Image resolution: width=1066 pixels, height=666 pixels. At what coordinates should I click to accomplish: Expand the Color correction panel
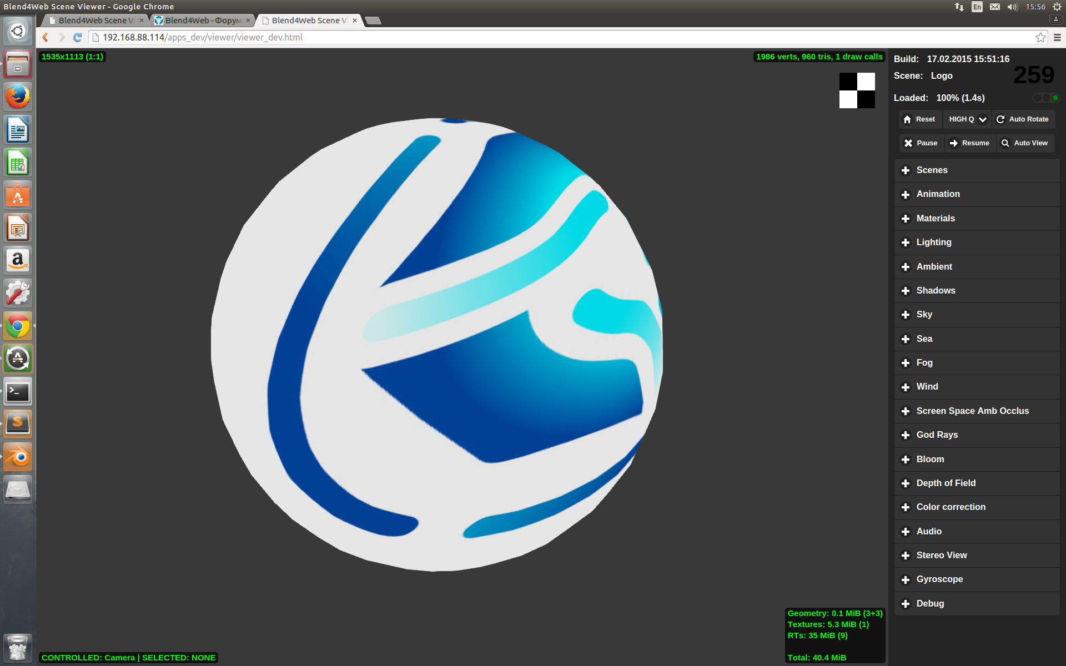(951, 507)
